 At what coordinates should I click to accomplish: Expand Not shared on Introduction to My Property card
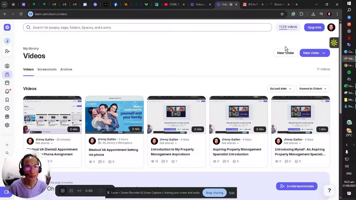tap(168, 143)
